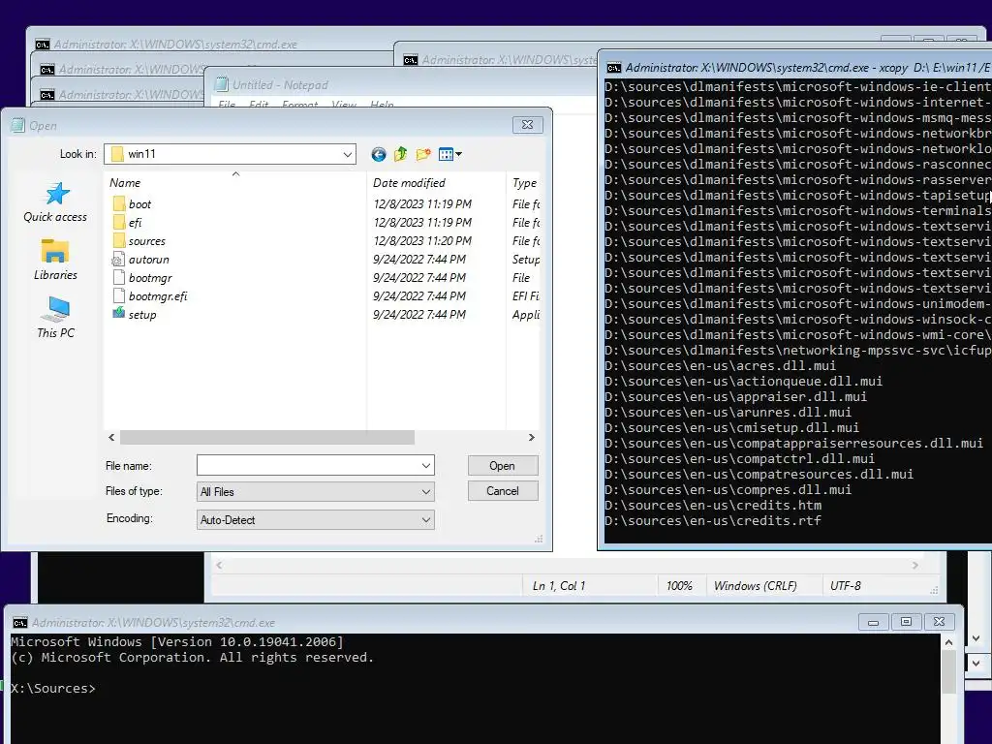Go back using the Open dialog's back arrow icon
The height and width of the screenshot is (744, 992).
pyautogui.click(x=379, y=154)
